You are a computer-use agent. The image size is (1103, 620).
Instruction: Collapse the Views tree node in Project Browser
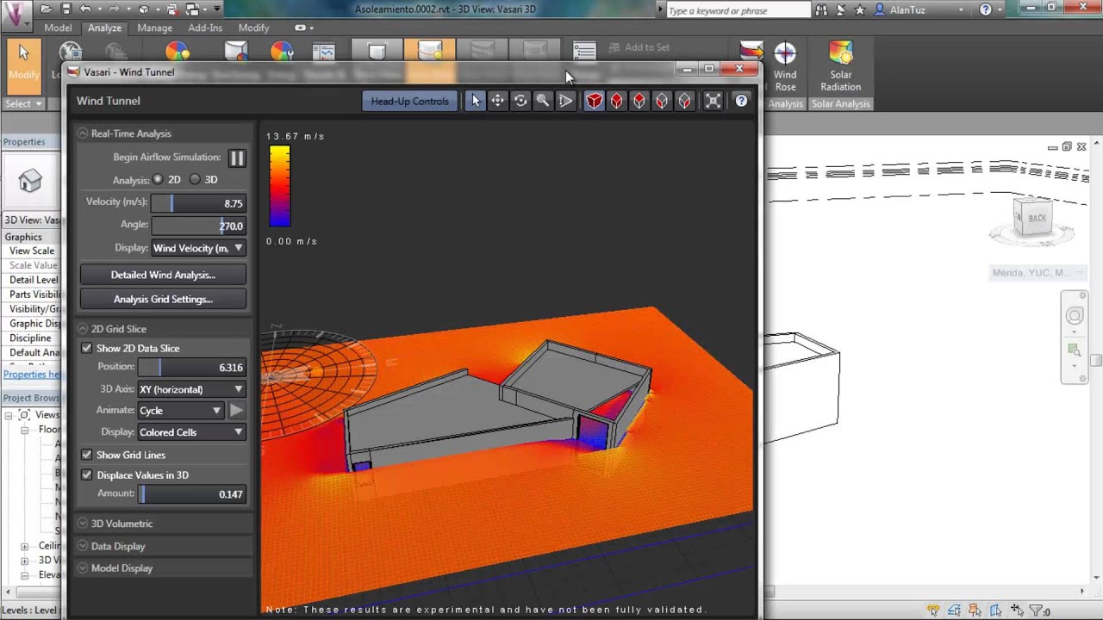point(9,415)
